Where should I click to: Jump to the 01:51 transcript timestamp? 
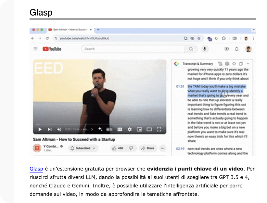[x=180, y=86]
